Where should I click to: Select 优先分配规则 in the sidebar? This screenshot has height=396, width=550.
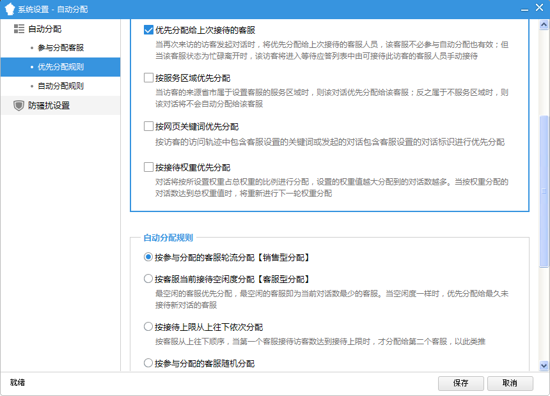point(61,67)
